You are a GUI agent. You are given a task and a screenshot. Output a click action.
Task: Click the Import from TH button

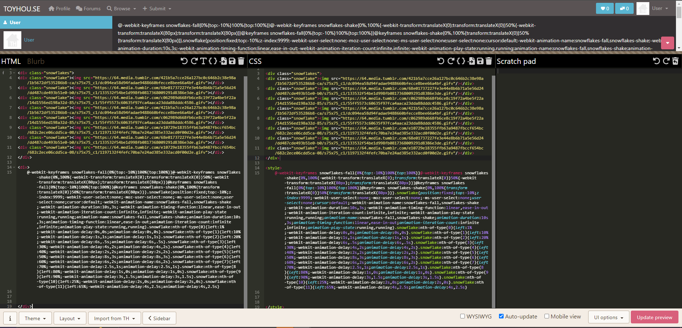point(114,318)
